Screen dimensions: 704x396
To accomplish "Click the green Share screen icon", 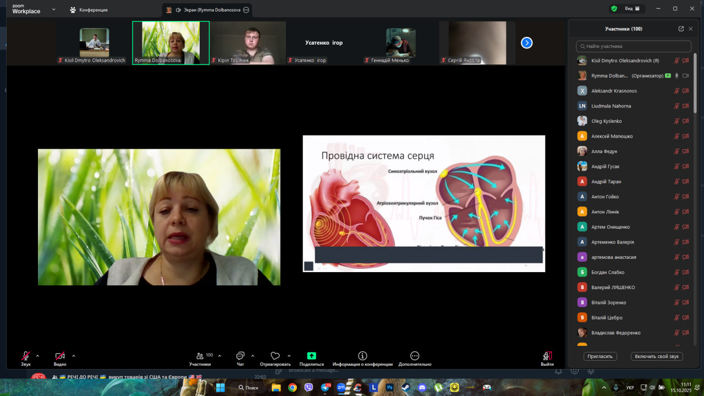I will coord(311,356).
